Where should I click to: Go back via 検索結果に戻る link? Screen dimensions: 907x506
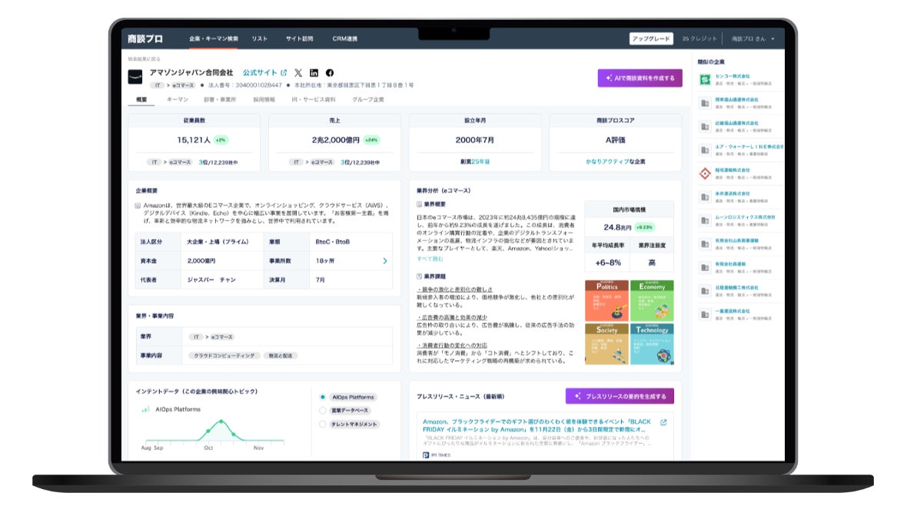click(x=145, y=59)
